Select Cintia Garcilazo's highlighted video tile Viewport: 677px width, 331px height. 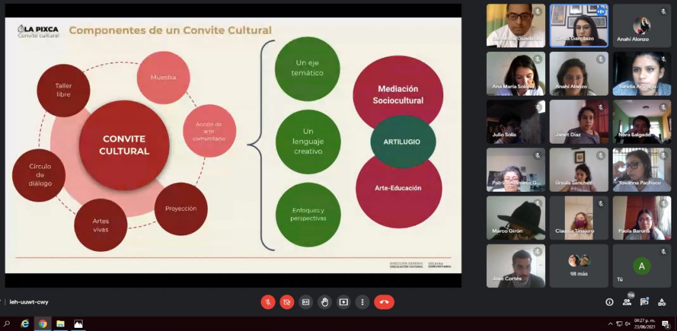click(579, 26)
